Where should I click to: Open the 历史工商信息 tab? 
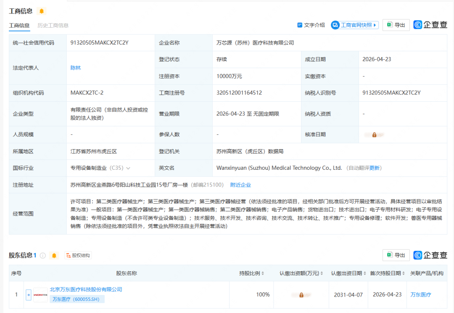tap(53, 26)
